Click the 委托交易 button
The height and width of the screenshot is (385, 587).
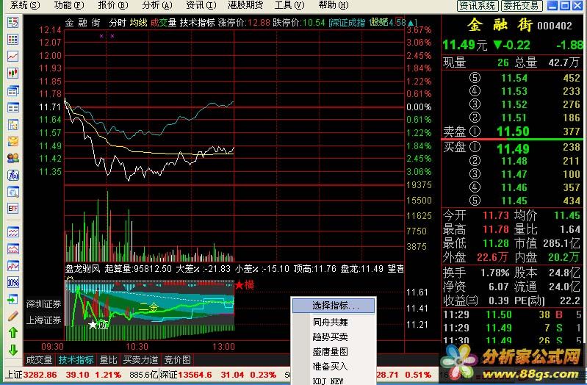point(521,6)
